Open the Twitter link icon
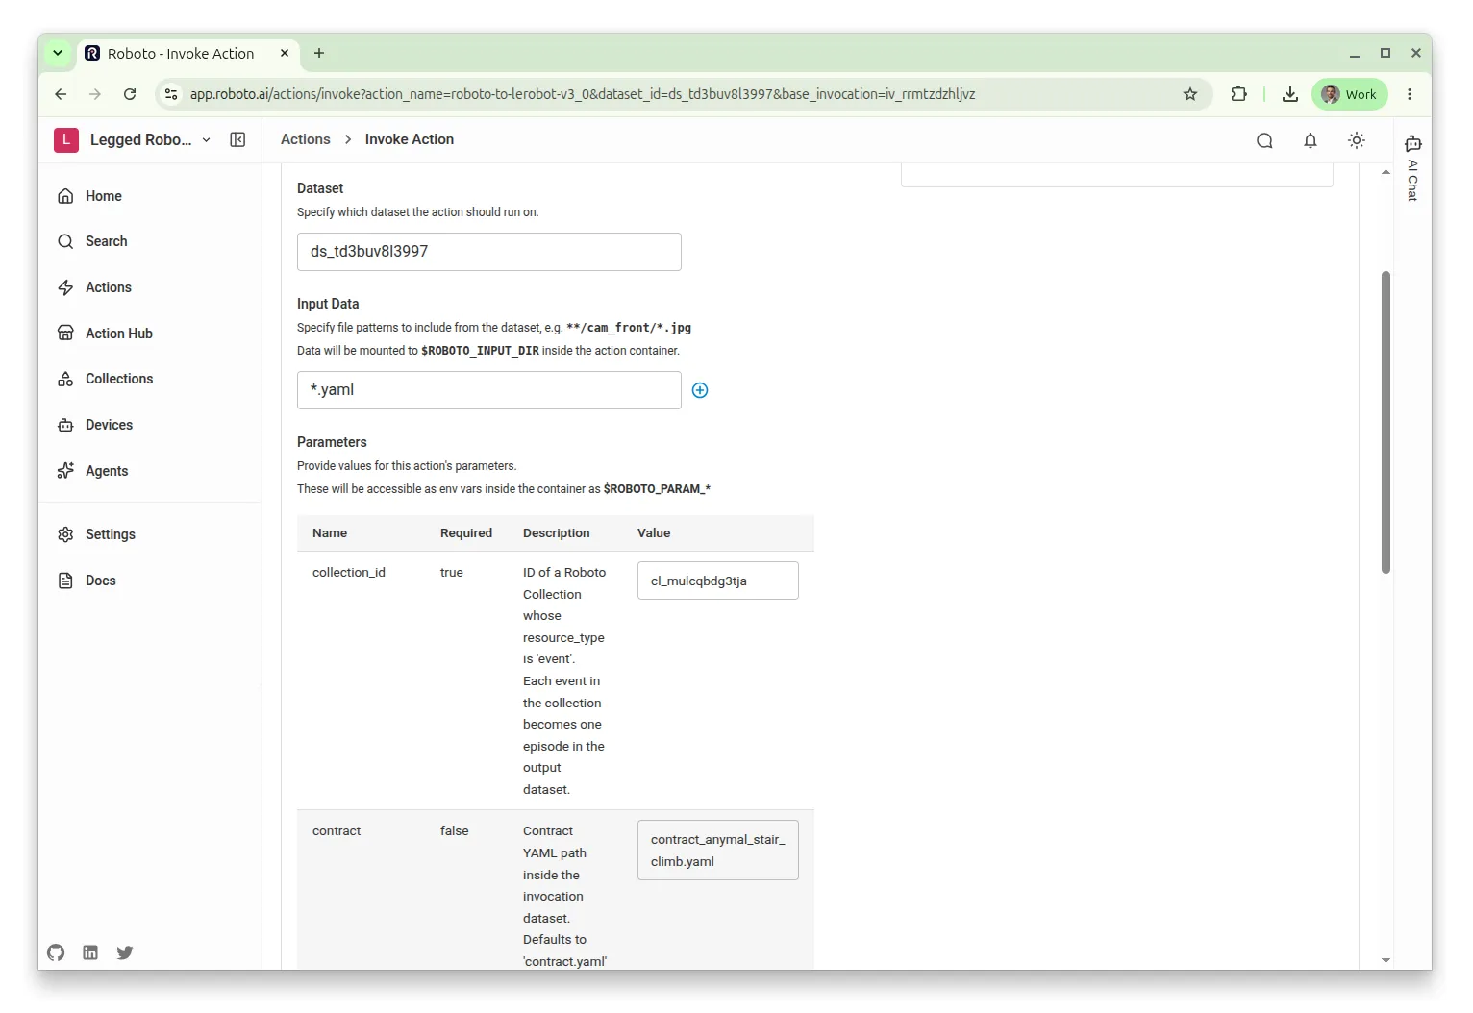This screenshot has width=1473, height=1013. pos(125,952)
